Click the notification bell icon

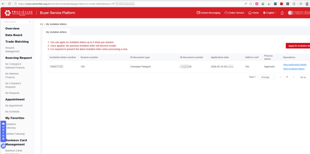pyautogui.click(x=282, y=13)
